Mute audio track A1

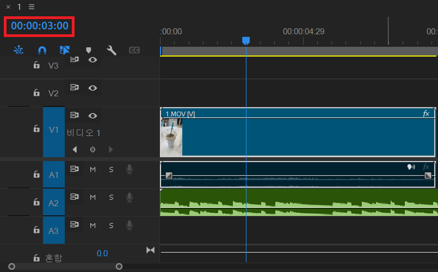coord(92,170)
